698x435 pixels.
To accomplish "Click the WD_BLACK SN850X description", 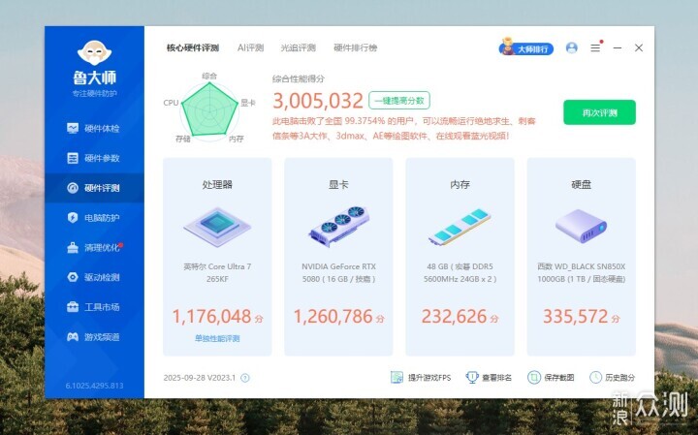I will (581, 272).
